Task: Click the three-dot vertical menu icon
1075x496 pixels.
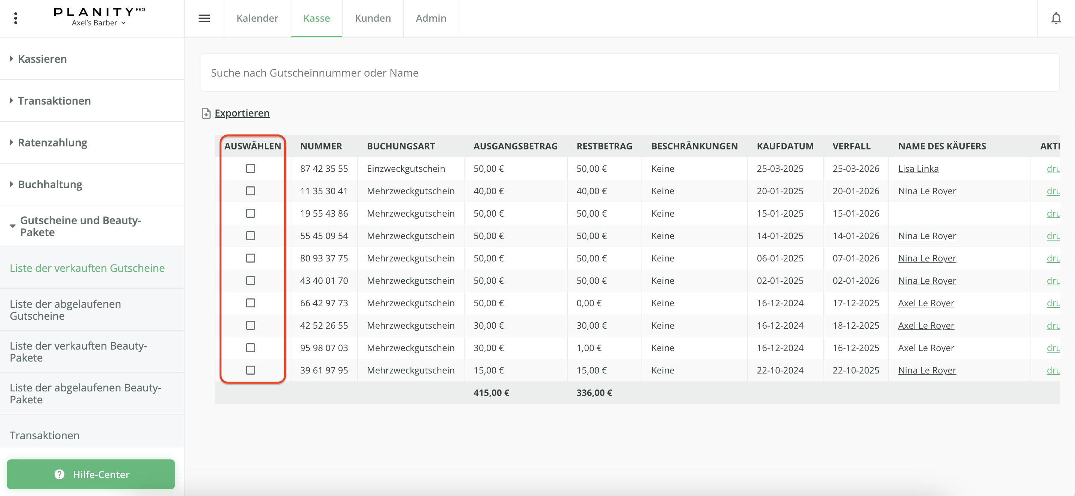Action: click(16, 18)
